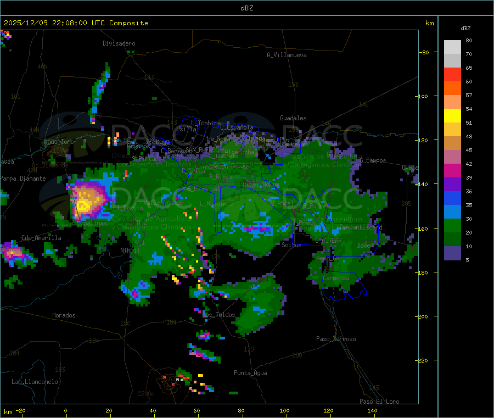Select the -200 km vertical axis tick
Screen dimensions: 494x418
tap(422, 316)
